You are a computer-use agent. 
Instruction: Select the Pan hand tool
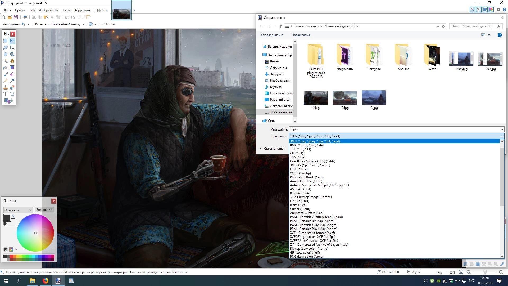pos(12,61)
